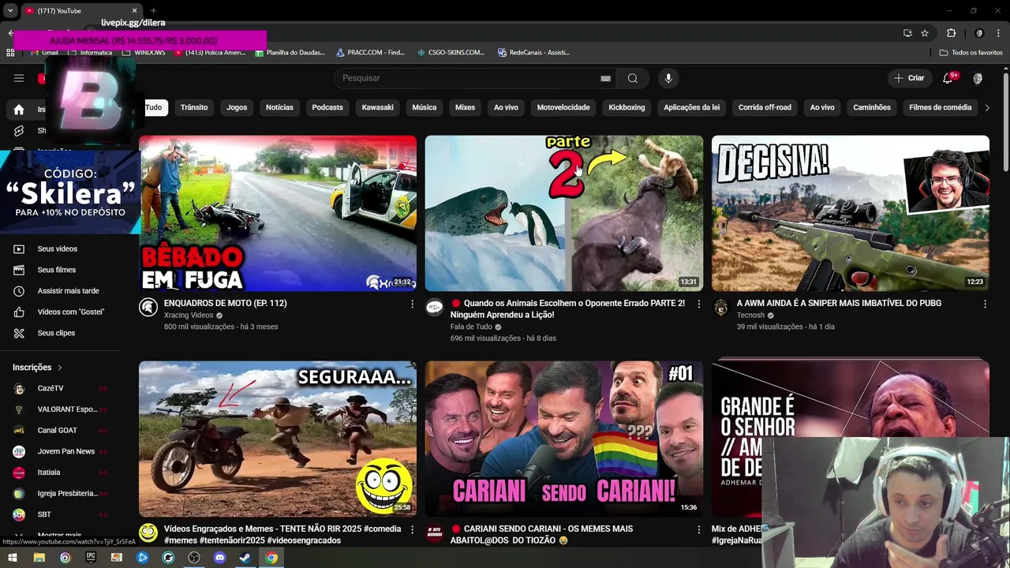Bookmark this page with star icon
The width and height of the screenshot is (1010, 568).
point(925,33)
